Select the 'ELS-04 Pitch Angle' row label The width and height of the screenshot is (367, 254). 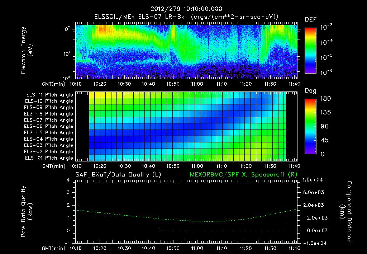pyautogui.click(x=49, y=139)
